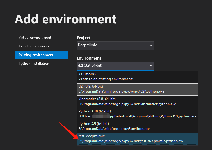212x150 pixels.
Task: Click the Project dropdown chevron arrow
Action: coord(151,46)
